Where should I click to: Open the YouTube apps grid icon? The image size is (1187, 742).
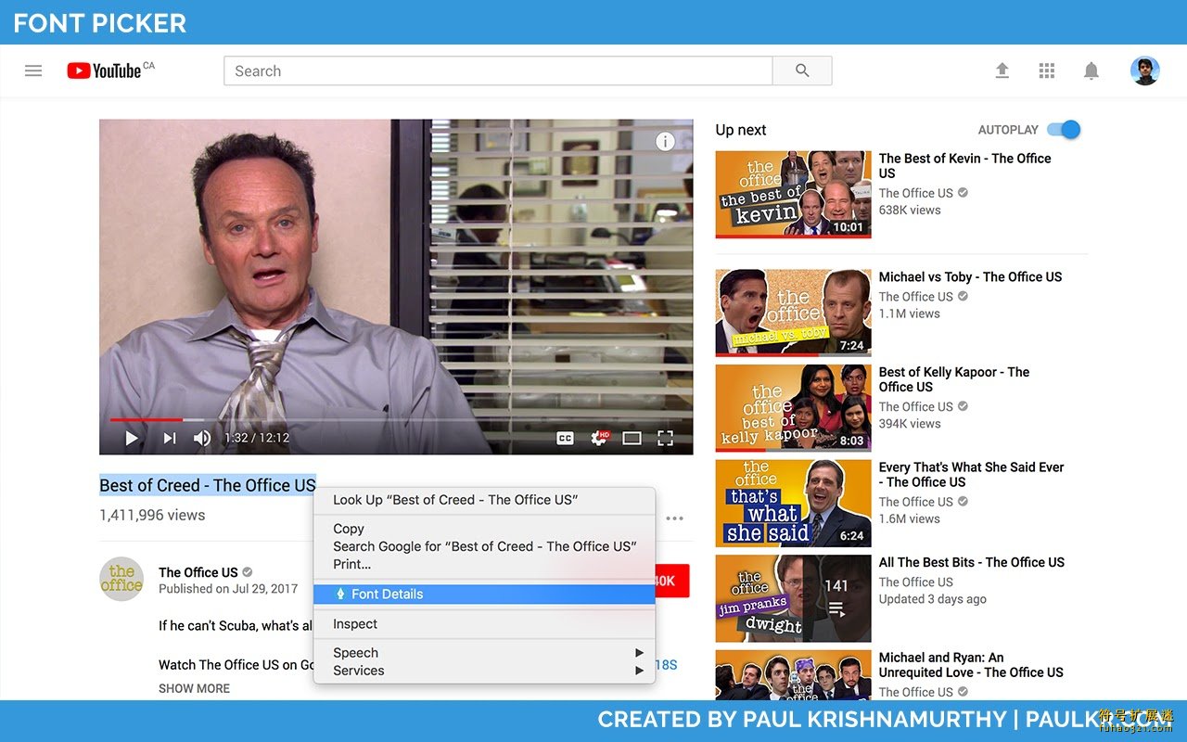pos(1047,70)
